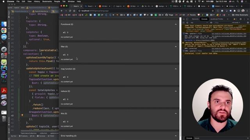Clear the console output
Image resolution: width=250 pixels, height=140 pixels.
coord(187,23)
